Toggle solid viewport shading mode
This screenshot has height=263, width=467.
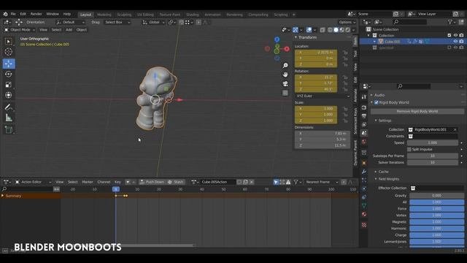tap(336, 30)
